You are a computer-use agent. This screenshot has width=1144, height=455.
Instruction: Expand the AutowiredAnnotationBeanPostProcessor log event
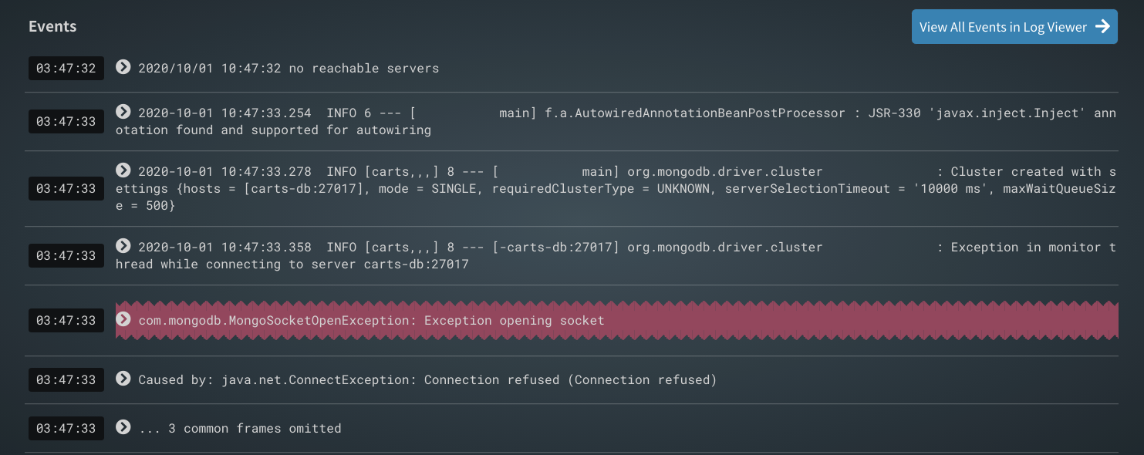pyautogui.click(x=123, y=112)
